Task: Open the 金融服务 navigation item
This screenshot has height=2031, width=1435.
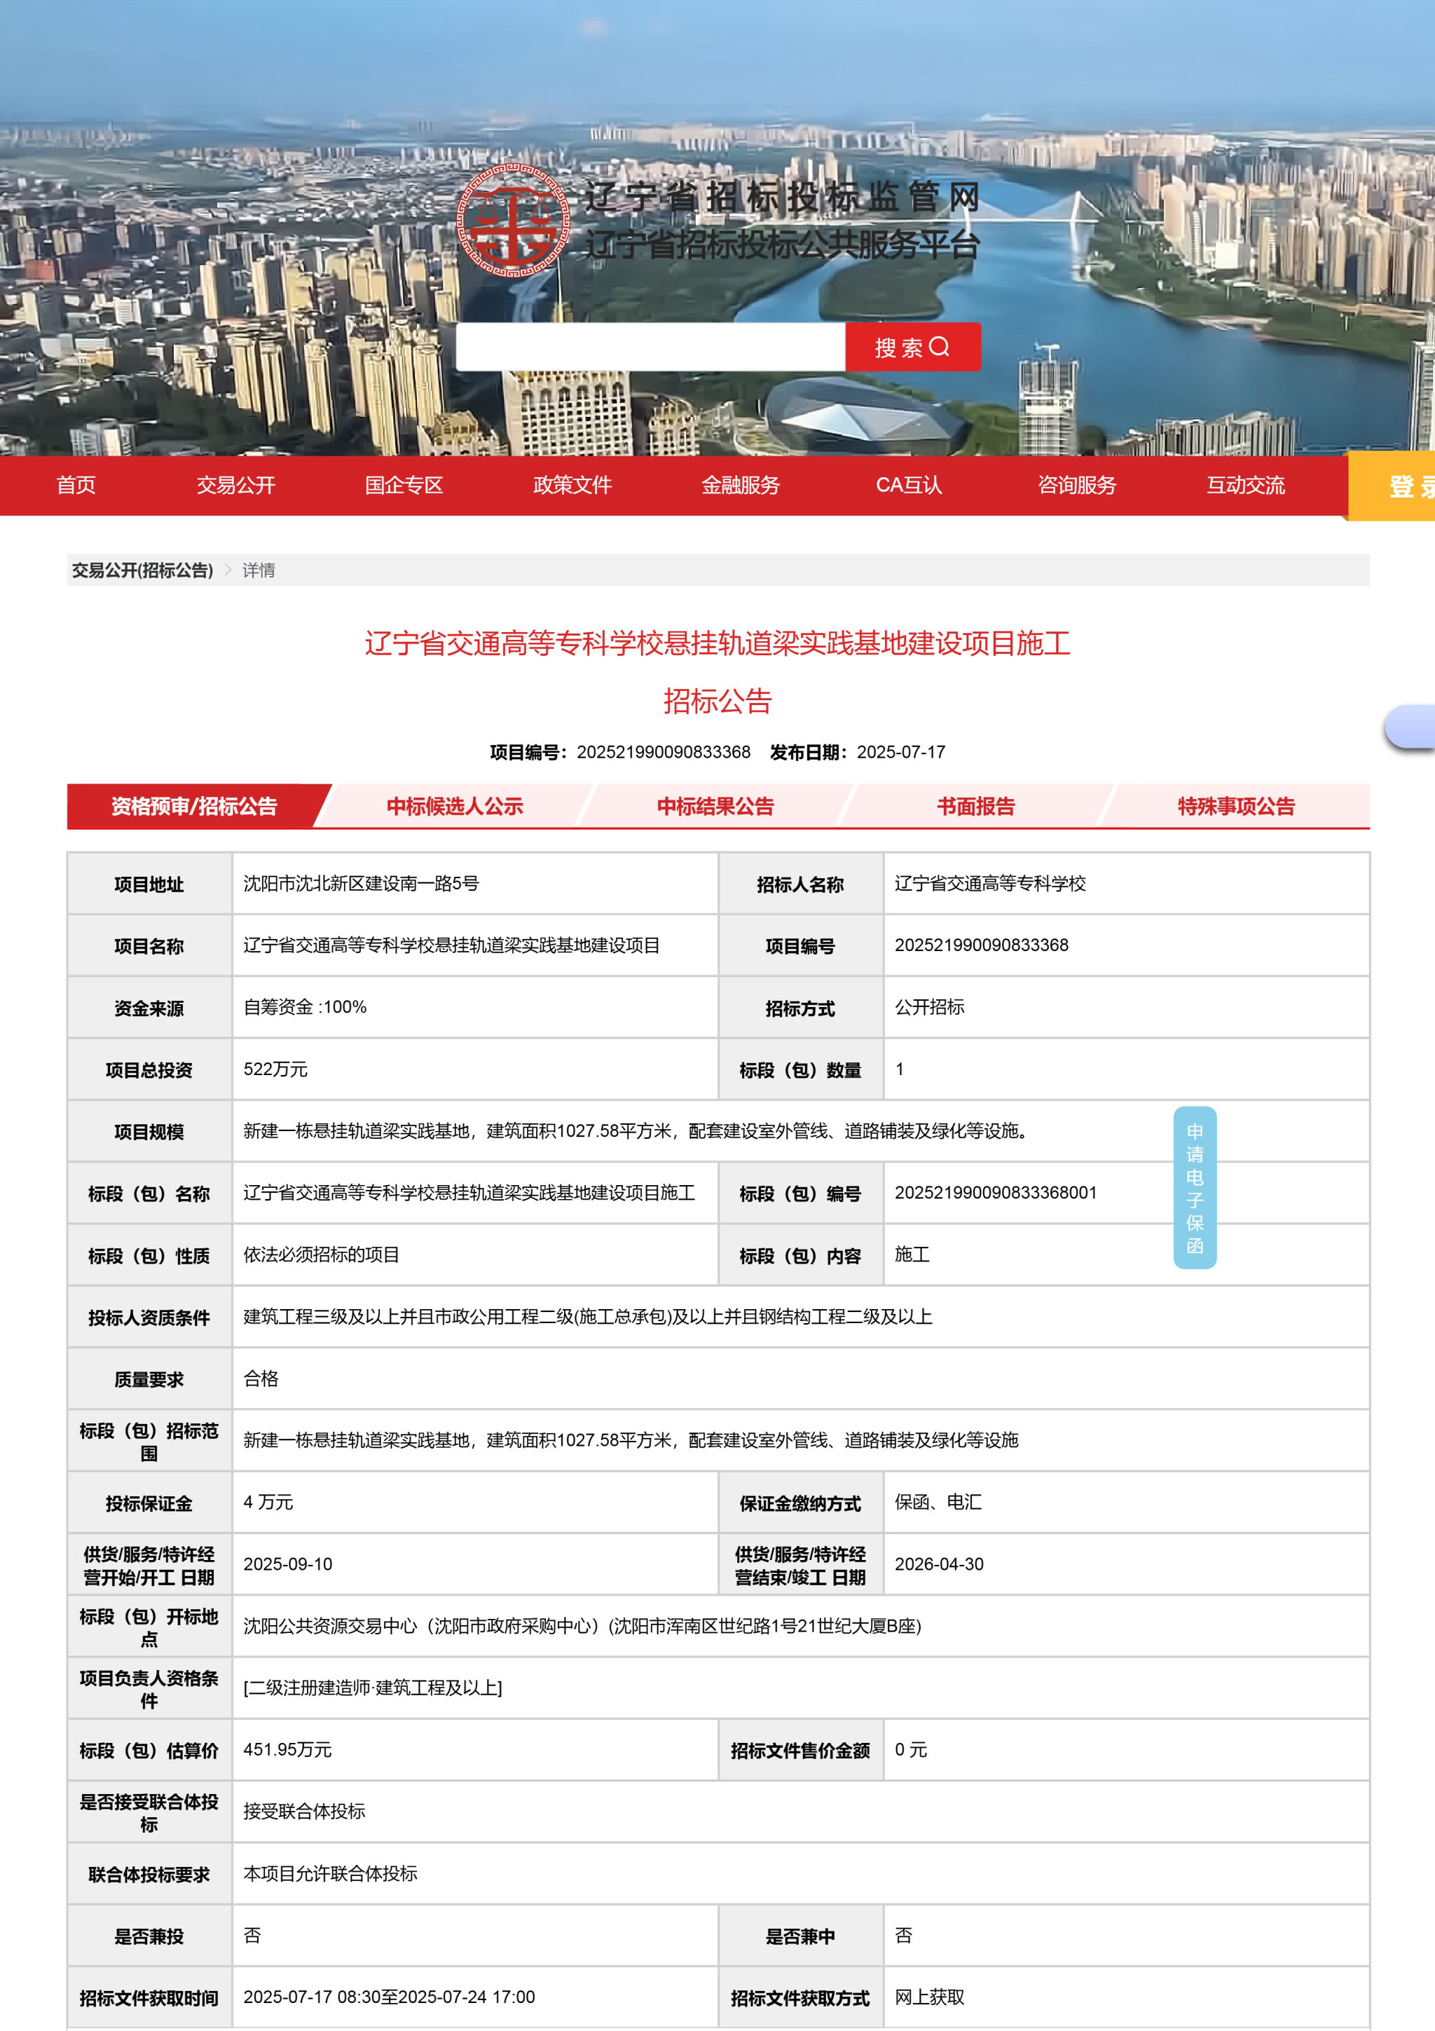Action: tap(740, 485)
